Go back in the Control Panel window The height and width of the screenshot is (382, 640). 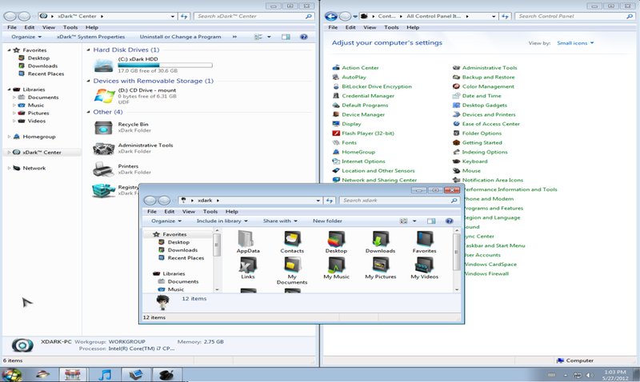[x=331, y=16]
